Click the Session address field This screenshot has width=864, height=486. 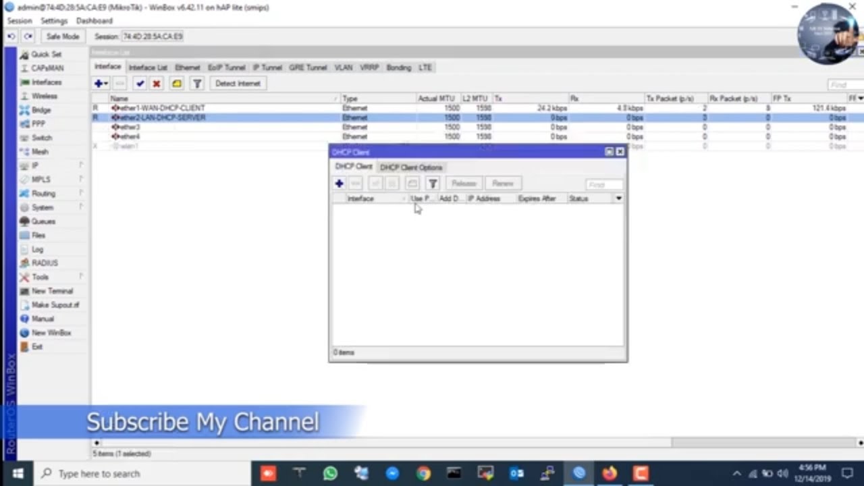pos(153,36)
